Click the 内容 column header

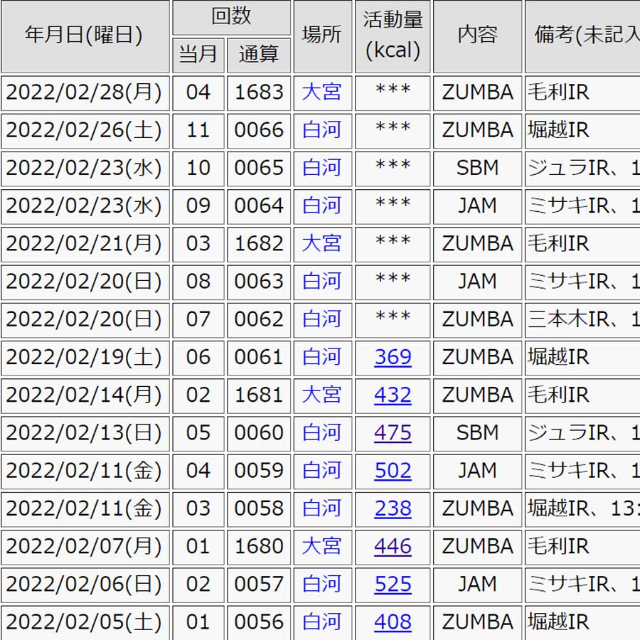(478, 36)
